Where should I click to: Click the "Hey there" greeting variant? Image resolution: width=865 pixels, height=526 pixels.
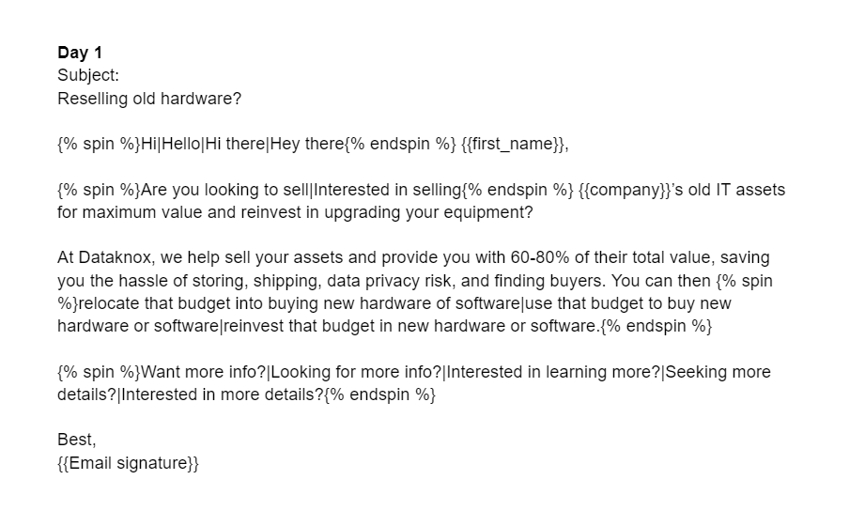point(308,145)
